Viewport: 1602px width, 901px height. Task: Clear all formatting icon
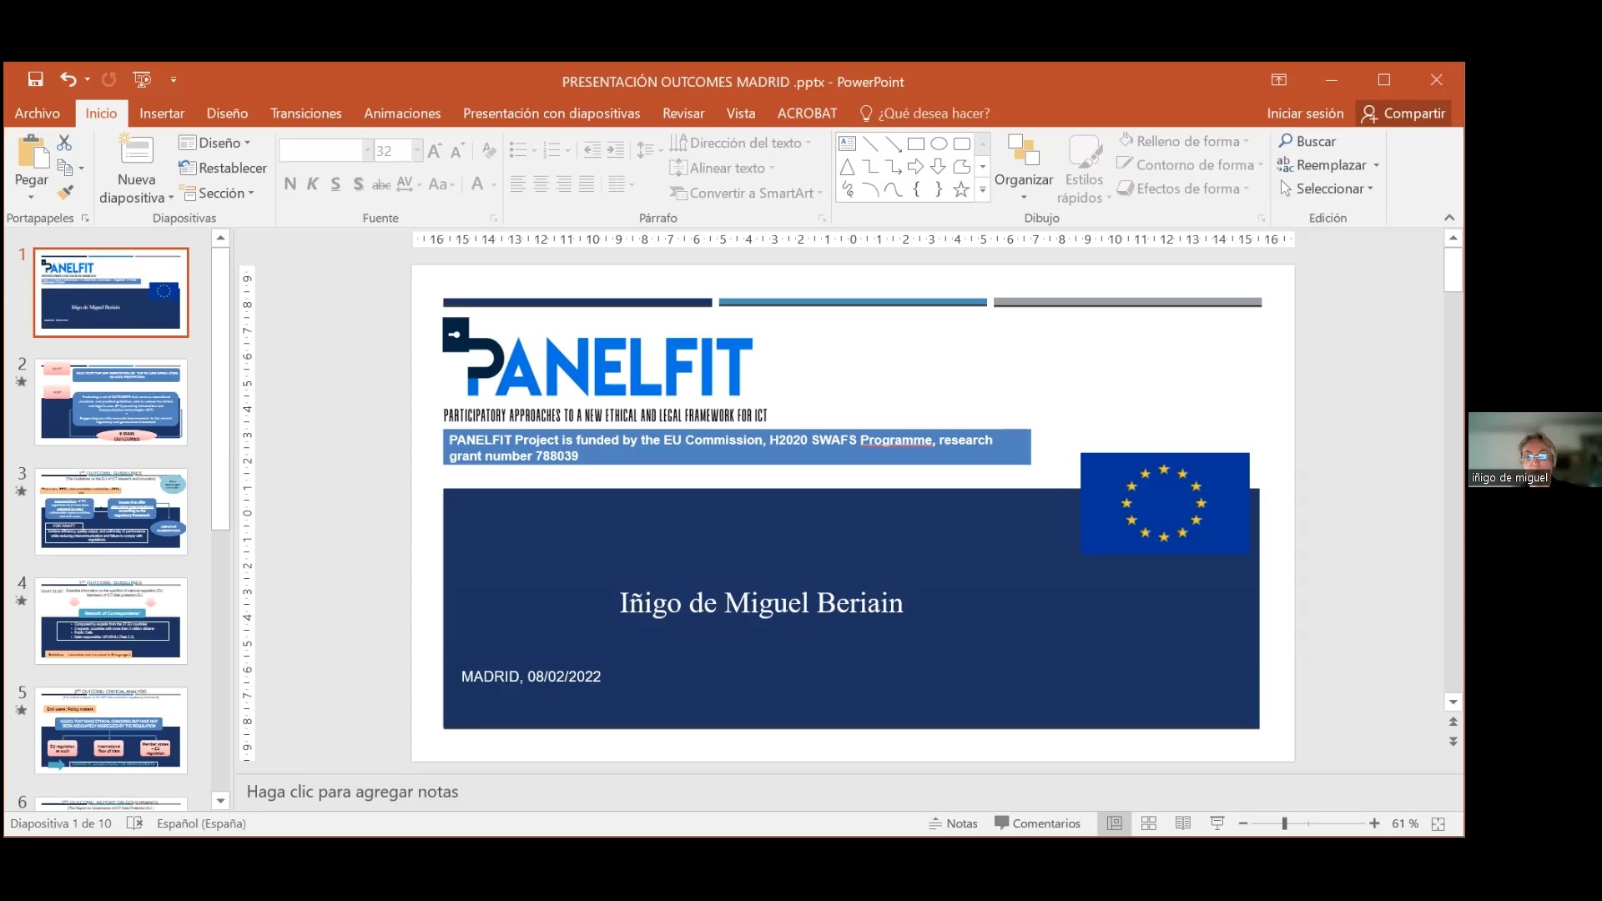[489, 151]
